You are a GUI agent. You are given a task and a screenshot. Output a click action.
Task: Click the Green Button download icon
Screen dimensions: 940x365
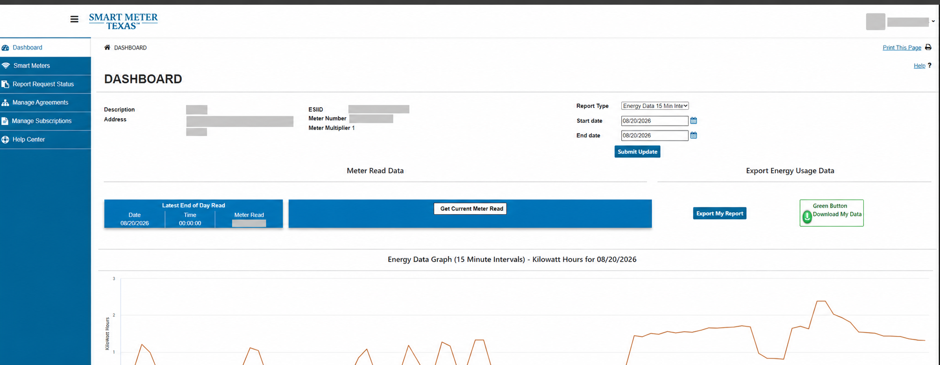tap(807, 216)
